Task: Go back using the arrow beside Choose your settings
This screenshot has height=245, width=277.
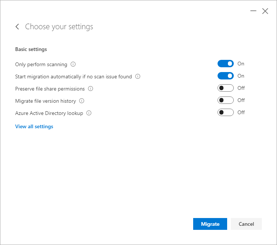Action: pyautogui.click(x=17, y=27)
